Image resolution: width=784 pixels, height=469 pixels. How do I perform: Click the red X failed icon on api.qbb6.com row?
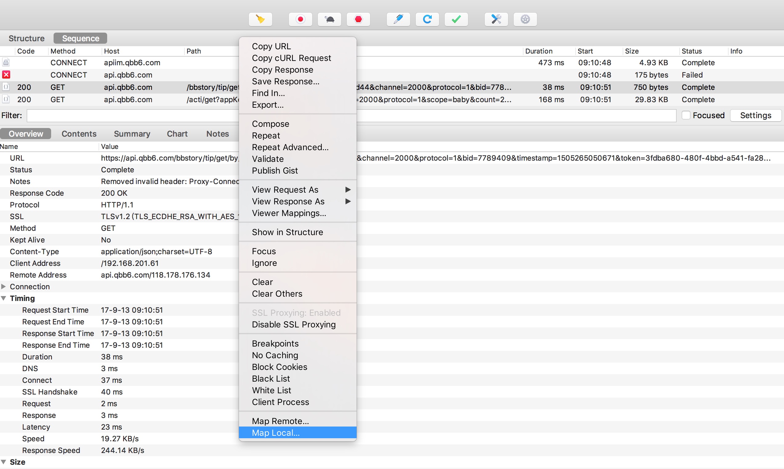[6, 74]
